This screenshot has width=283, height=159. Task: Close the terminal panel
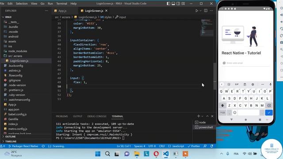[x=212, y=116]
